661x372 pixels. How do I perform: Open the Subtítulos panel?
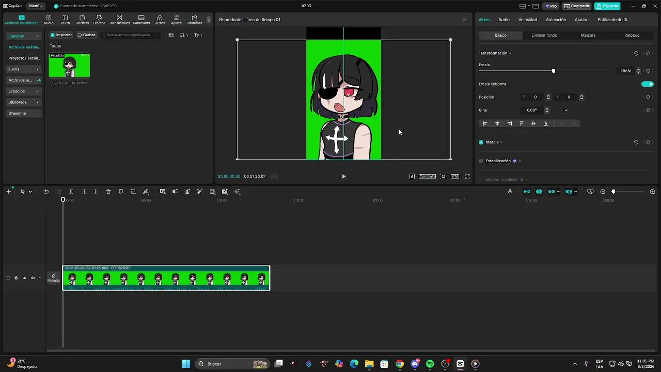point(141,20)
